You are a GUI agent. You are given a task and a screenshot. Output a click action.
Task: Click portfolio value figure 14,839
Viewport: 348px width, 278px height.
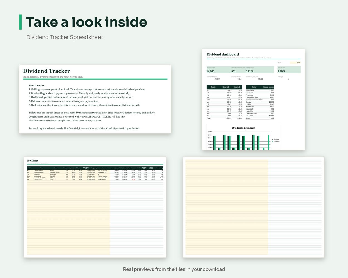[210, 71]
